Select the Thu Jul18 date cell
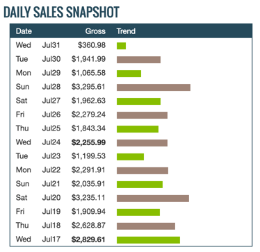 (38, 226)
